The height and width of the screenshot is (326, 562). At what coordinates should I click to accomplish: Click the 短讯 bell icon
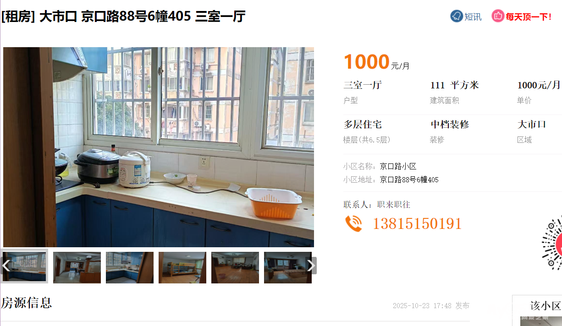pyautogui.click(x=456, y=16)
